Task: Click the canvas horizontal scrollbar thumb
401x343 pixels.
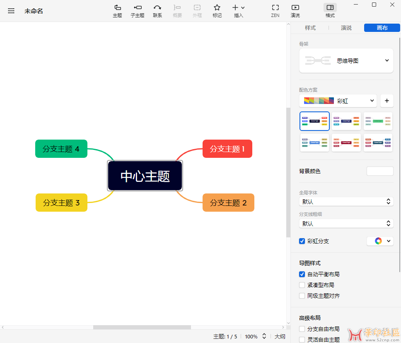Action: [142, 327]
